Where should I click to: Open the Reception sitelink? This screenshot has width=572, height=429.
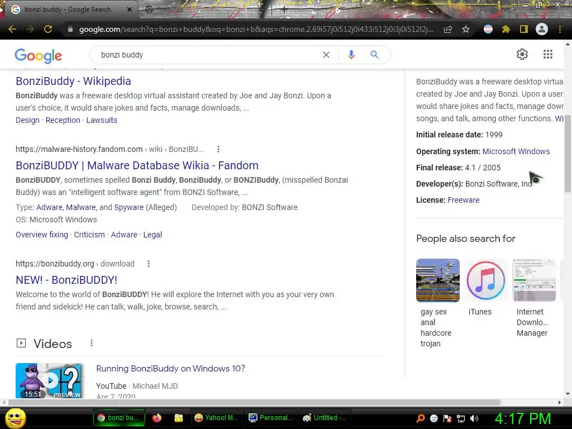(63, 120)
